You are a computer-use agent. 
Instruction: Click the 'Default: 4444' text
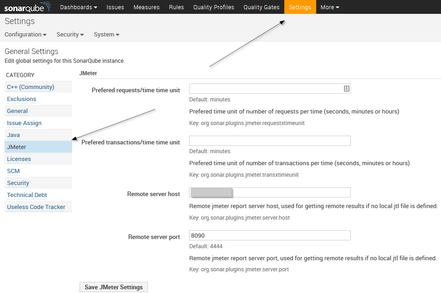click(x=206, y=246)
